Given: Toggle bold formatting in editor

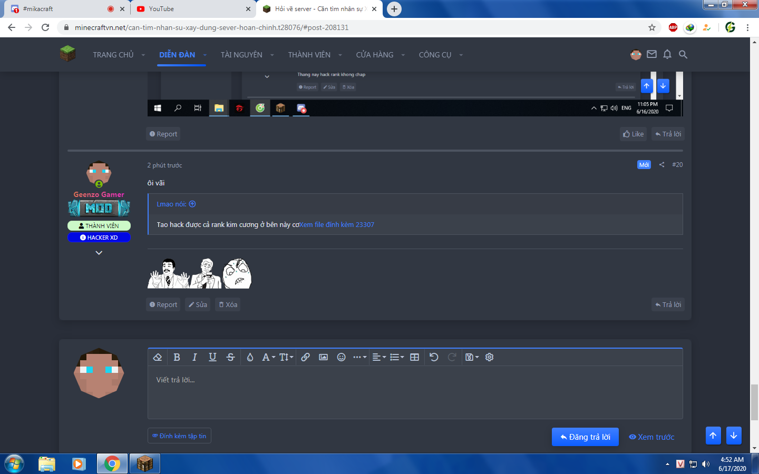Looking at the screenshot, I should tap(177, 357).
